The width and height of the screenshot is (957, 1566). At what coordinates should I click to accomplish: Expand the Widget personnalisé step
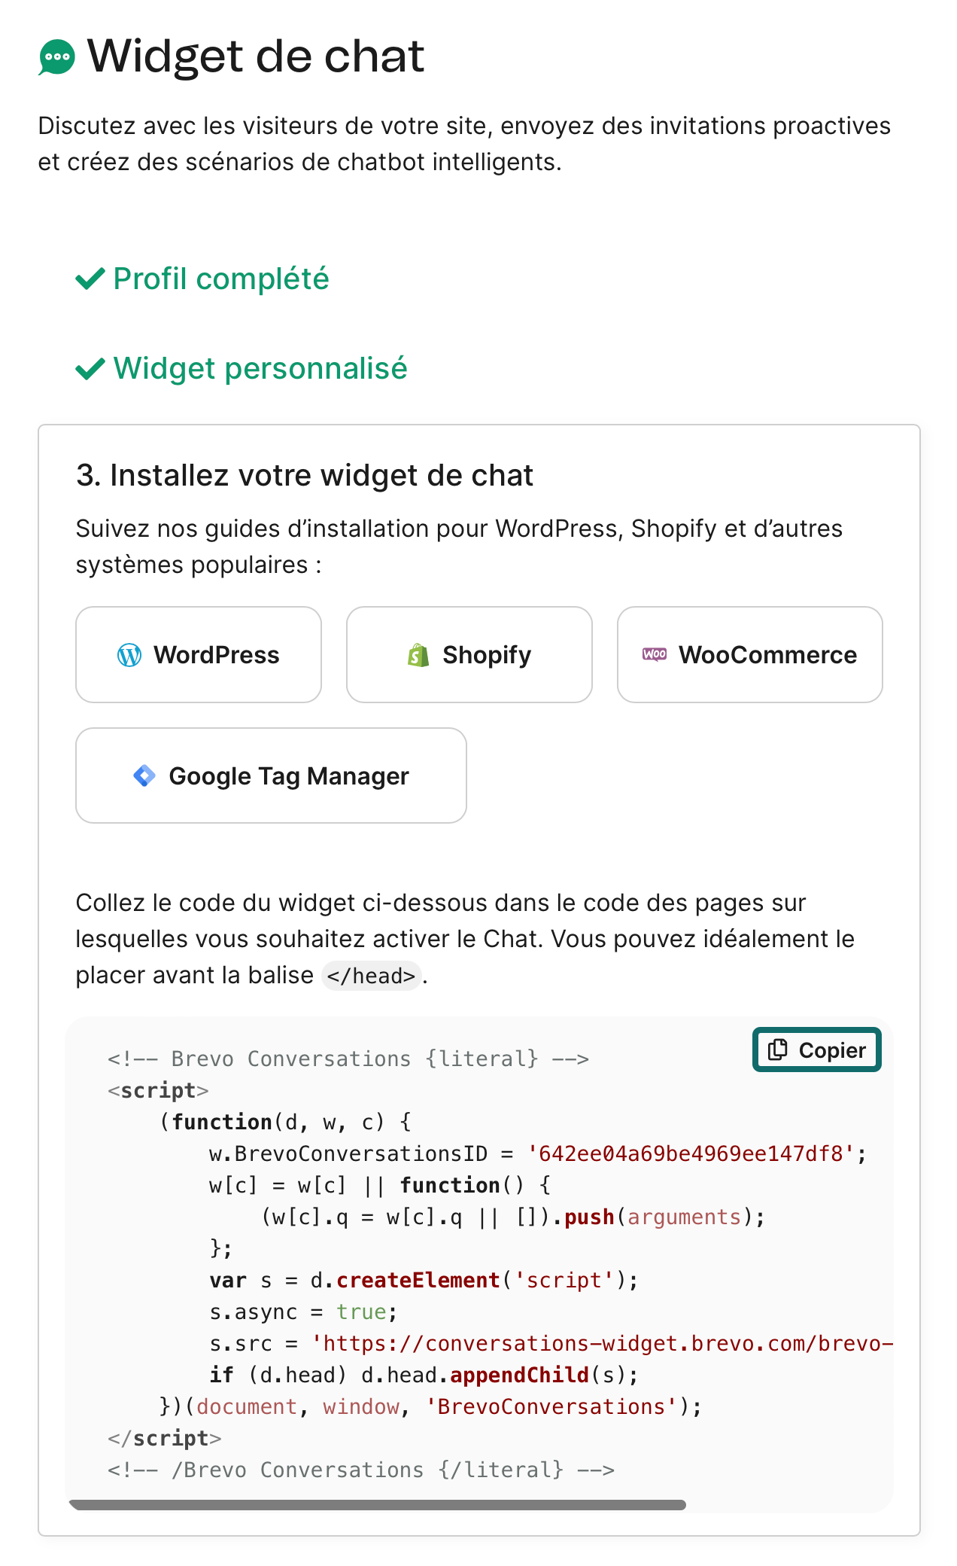pyautogui.click(x=260, y=369)
